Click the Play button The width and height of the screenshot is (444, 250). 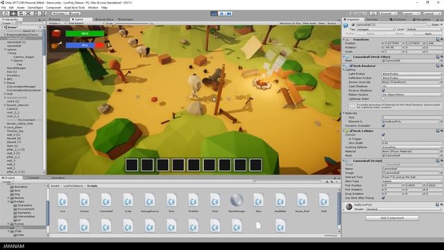[x=214, y=13]
